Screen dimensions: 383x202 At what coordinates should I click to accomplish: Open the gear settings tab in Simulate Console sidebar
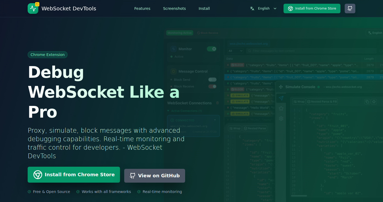(281, 118)
